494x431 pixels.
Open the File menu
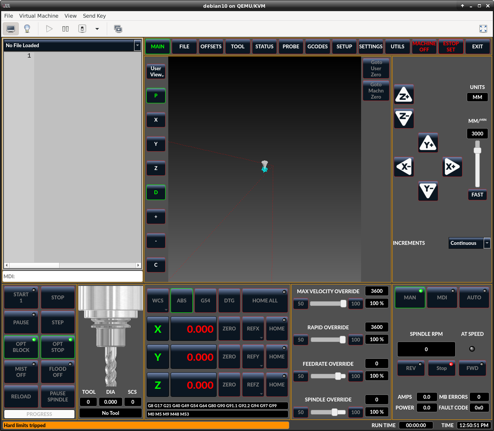[x=8, y=16]
